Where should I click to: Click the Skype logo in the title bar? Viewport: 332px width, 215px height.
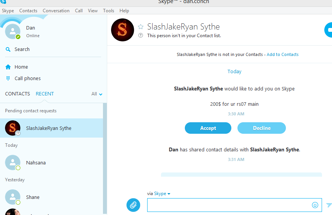(x=3, y=2)
